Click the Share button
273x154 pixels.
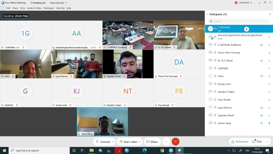[x=152, y=142]
